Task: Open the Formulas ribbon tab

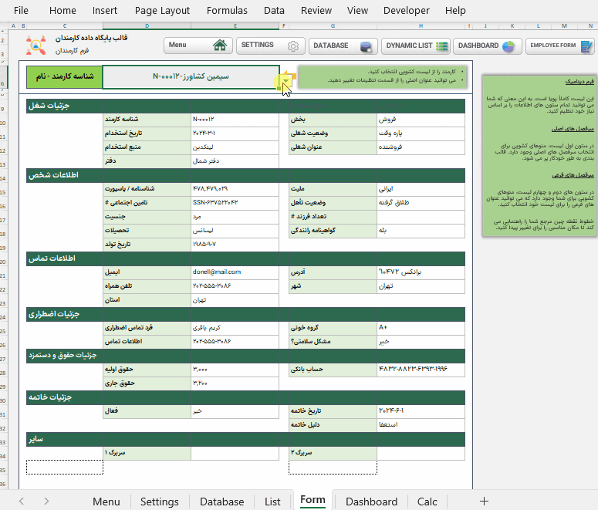Action: [227, 10]
